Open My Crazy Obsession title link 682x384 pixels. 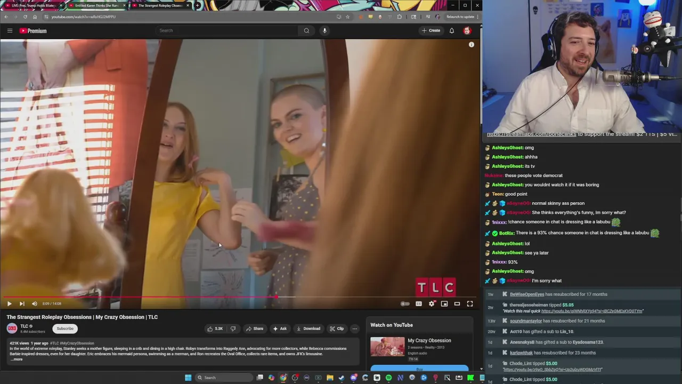[429, 340]
